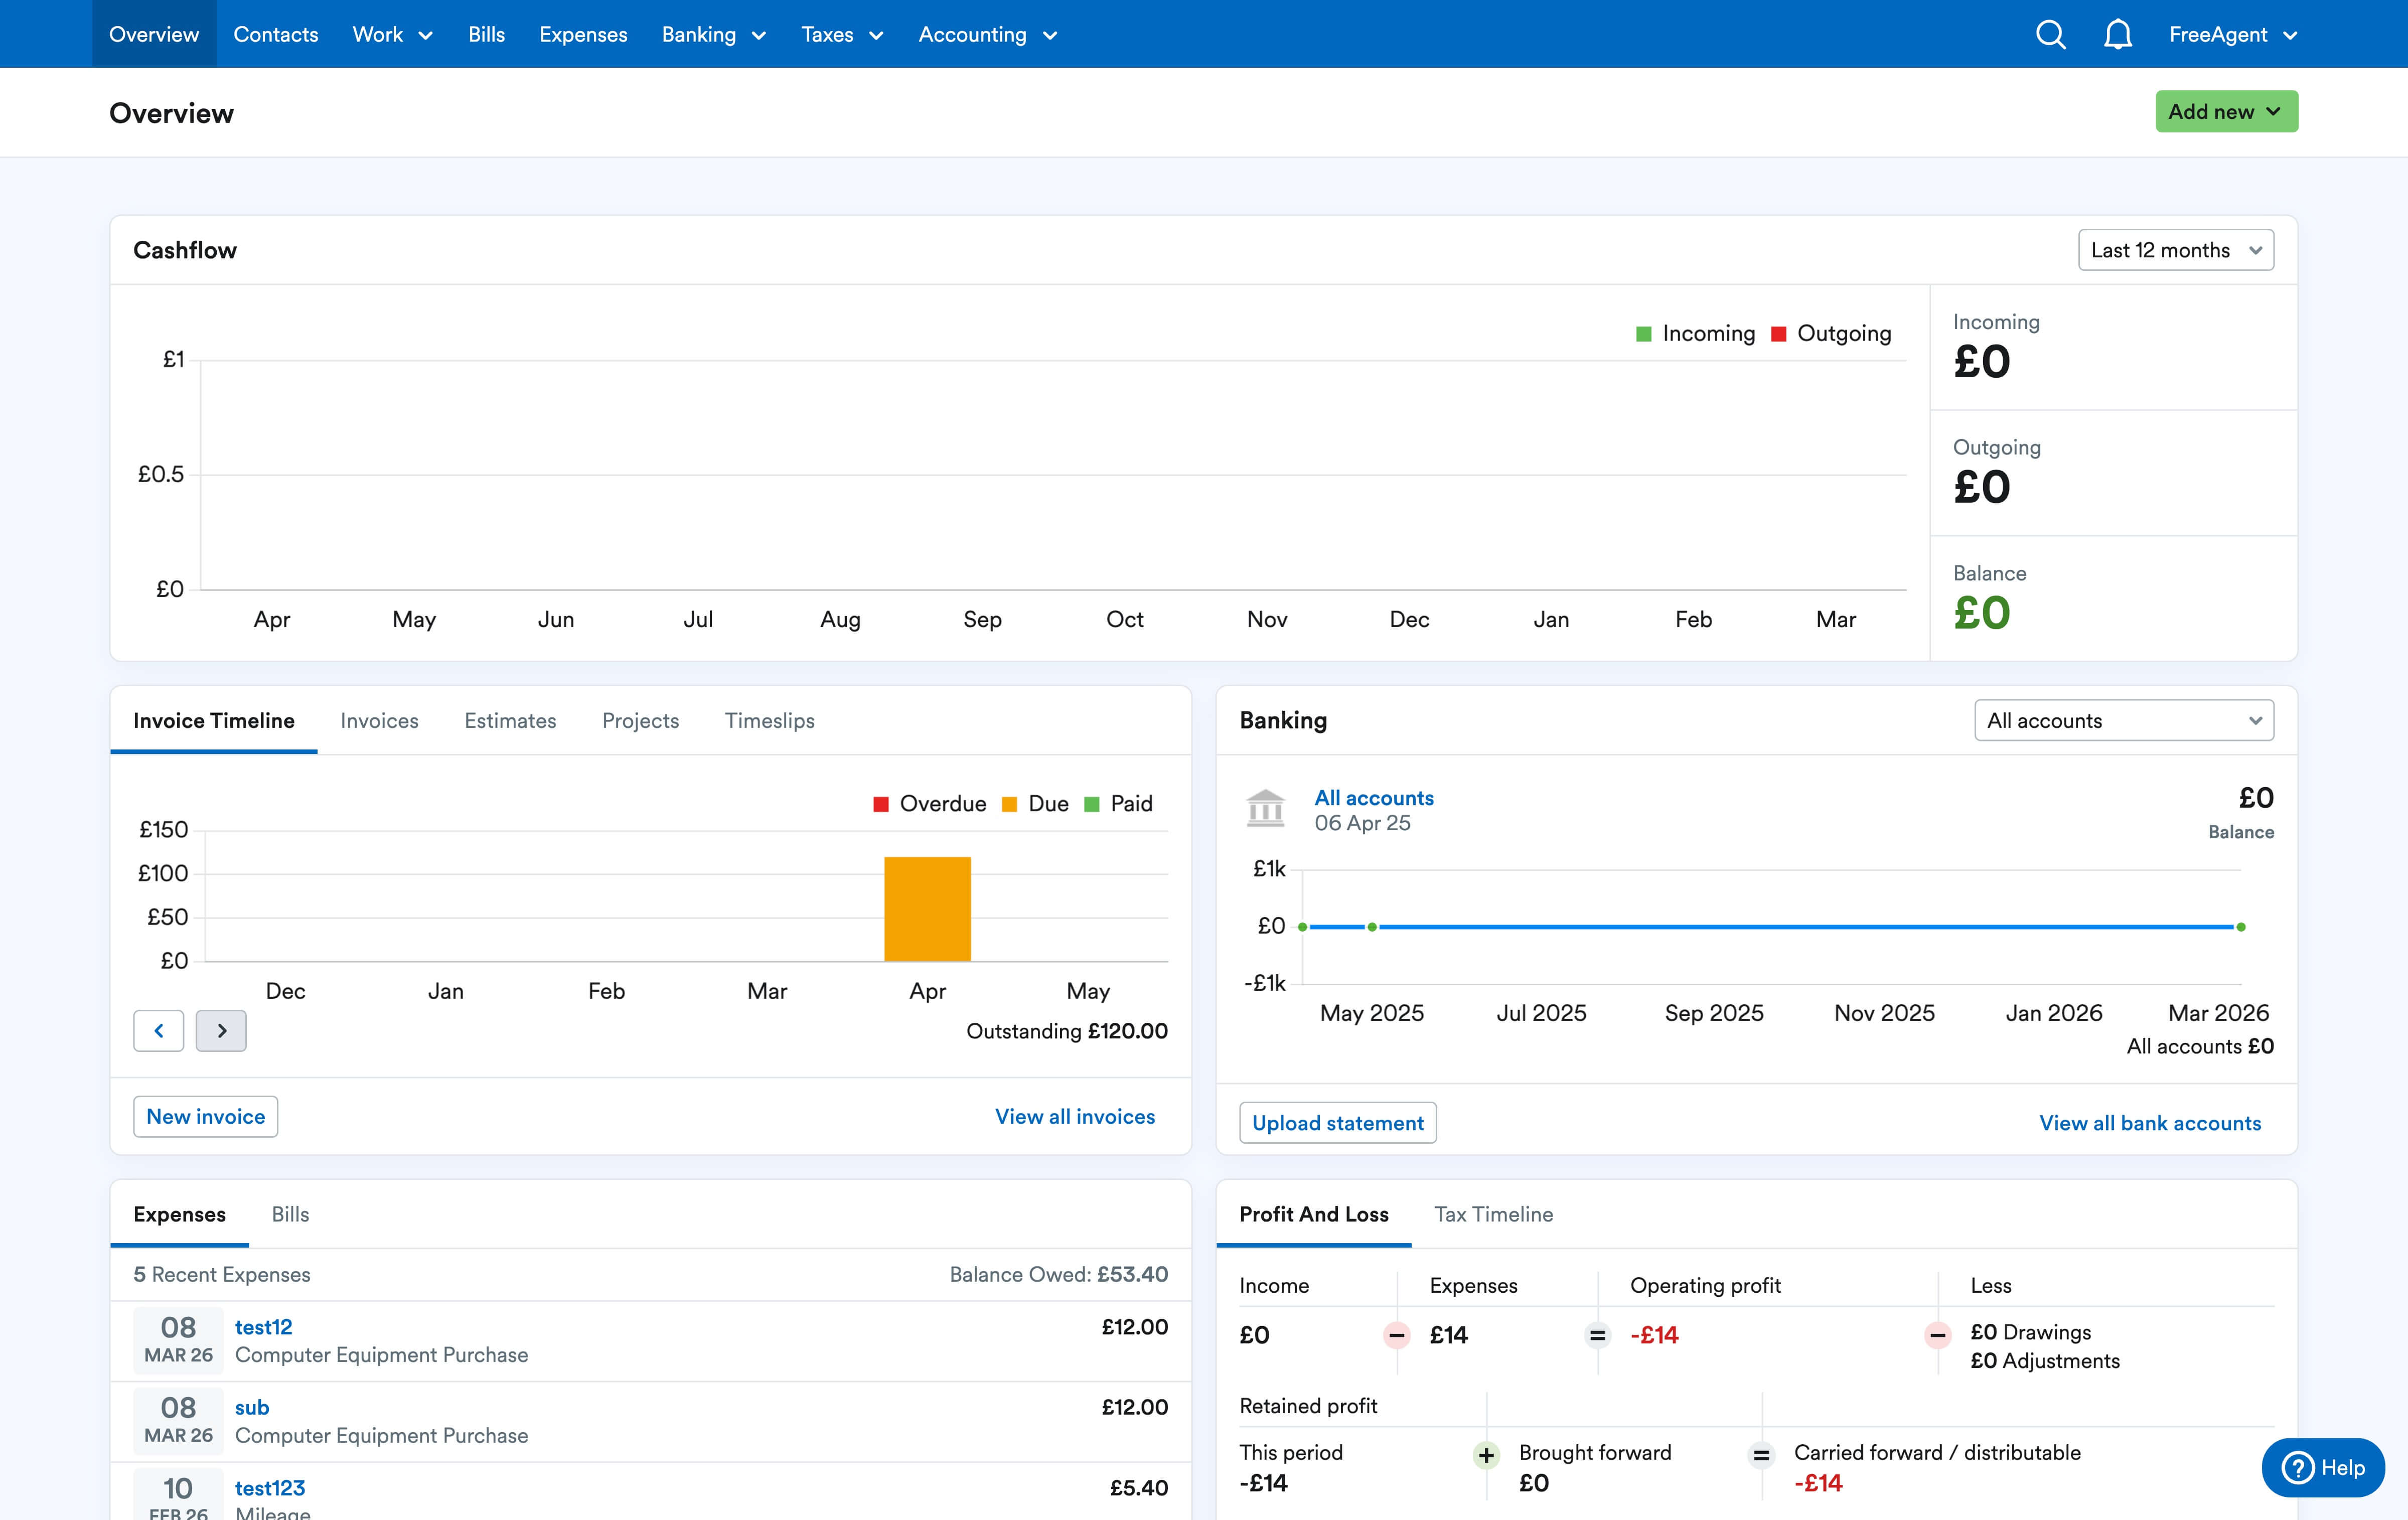
Task: Open View all bank accounts
Action: 2151,1122
